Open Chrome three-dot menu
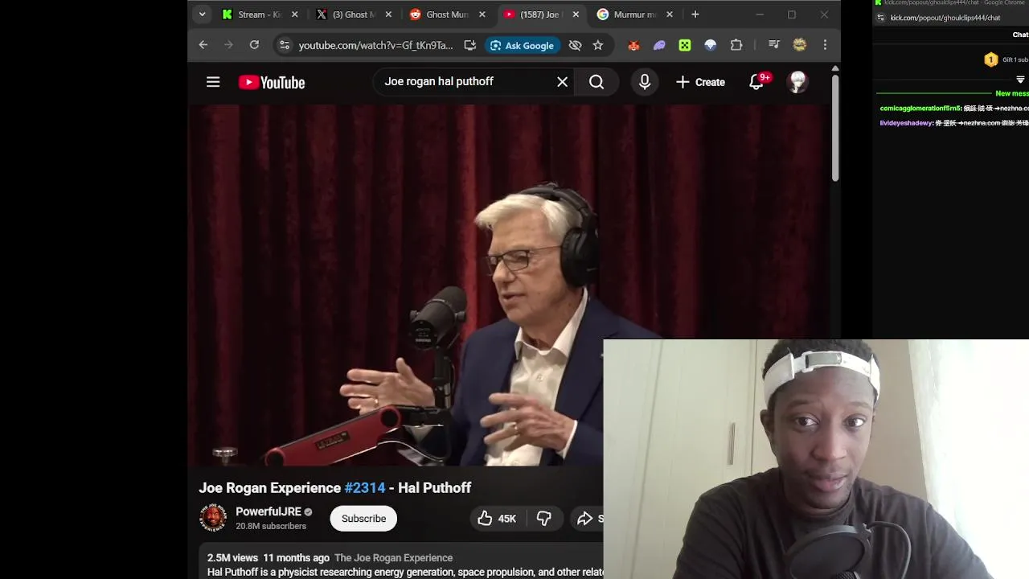This screenshot has height=579, width=1029. (x=825, y=45)
